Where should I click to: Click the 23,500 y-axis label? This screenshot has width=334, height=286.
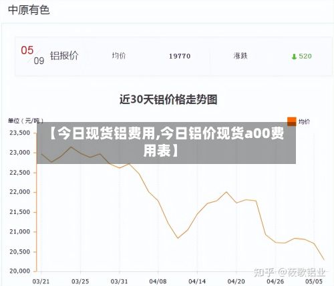point(19,133)
